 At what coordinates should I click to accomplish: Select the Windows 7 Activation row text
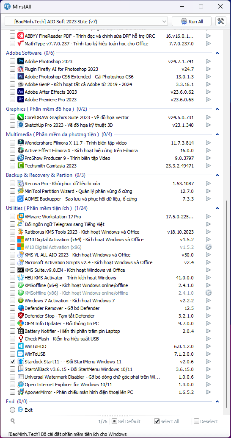tap(70, 301)
